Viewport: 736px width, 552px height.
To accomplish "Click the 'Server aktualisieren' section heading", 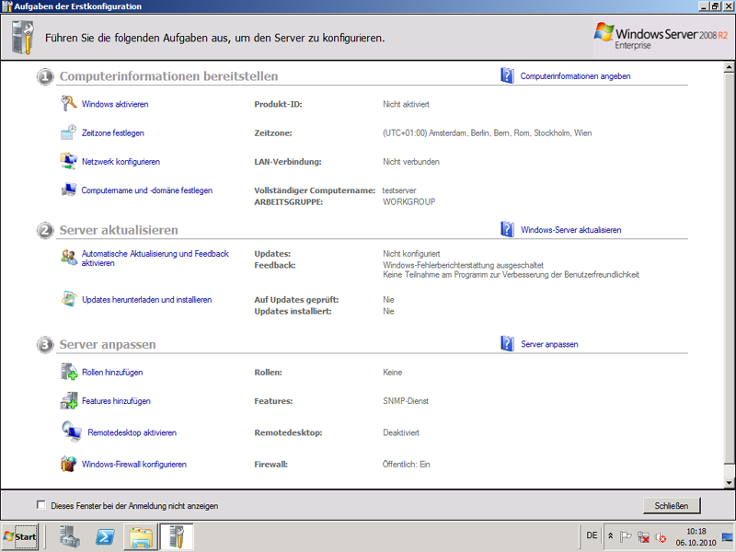I will click(x=119, y=230).
